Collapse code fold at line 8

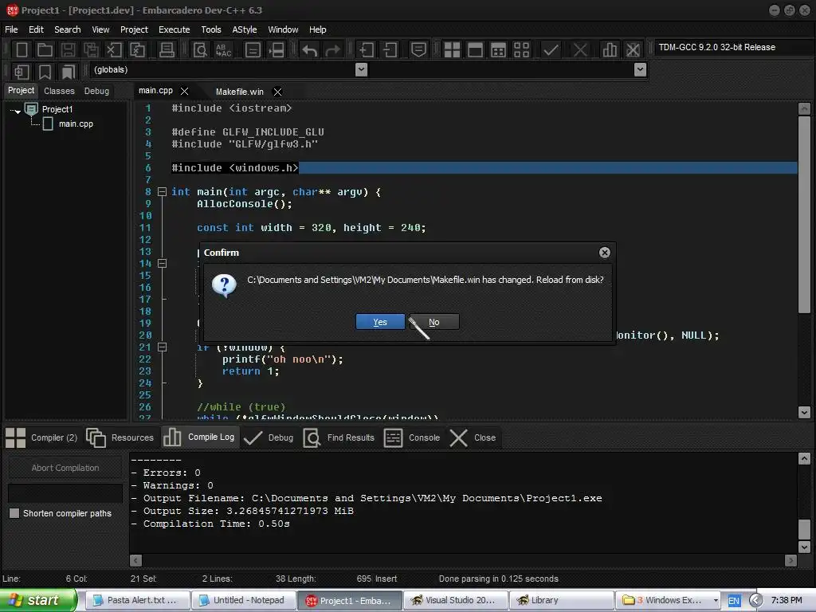click(x=162, y=191)
